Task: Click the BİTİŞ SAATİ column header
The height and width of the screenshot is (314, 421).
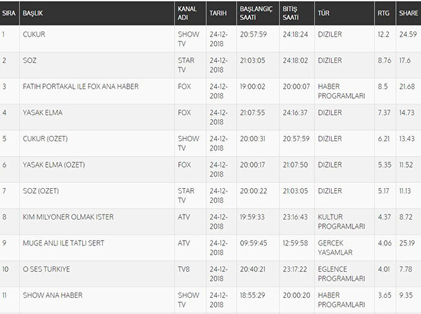Action: pos(291,13)
